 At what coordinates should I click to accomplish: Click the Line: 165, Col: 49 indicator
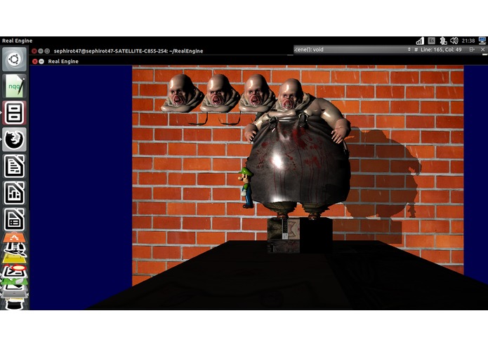coord(441,50)
